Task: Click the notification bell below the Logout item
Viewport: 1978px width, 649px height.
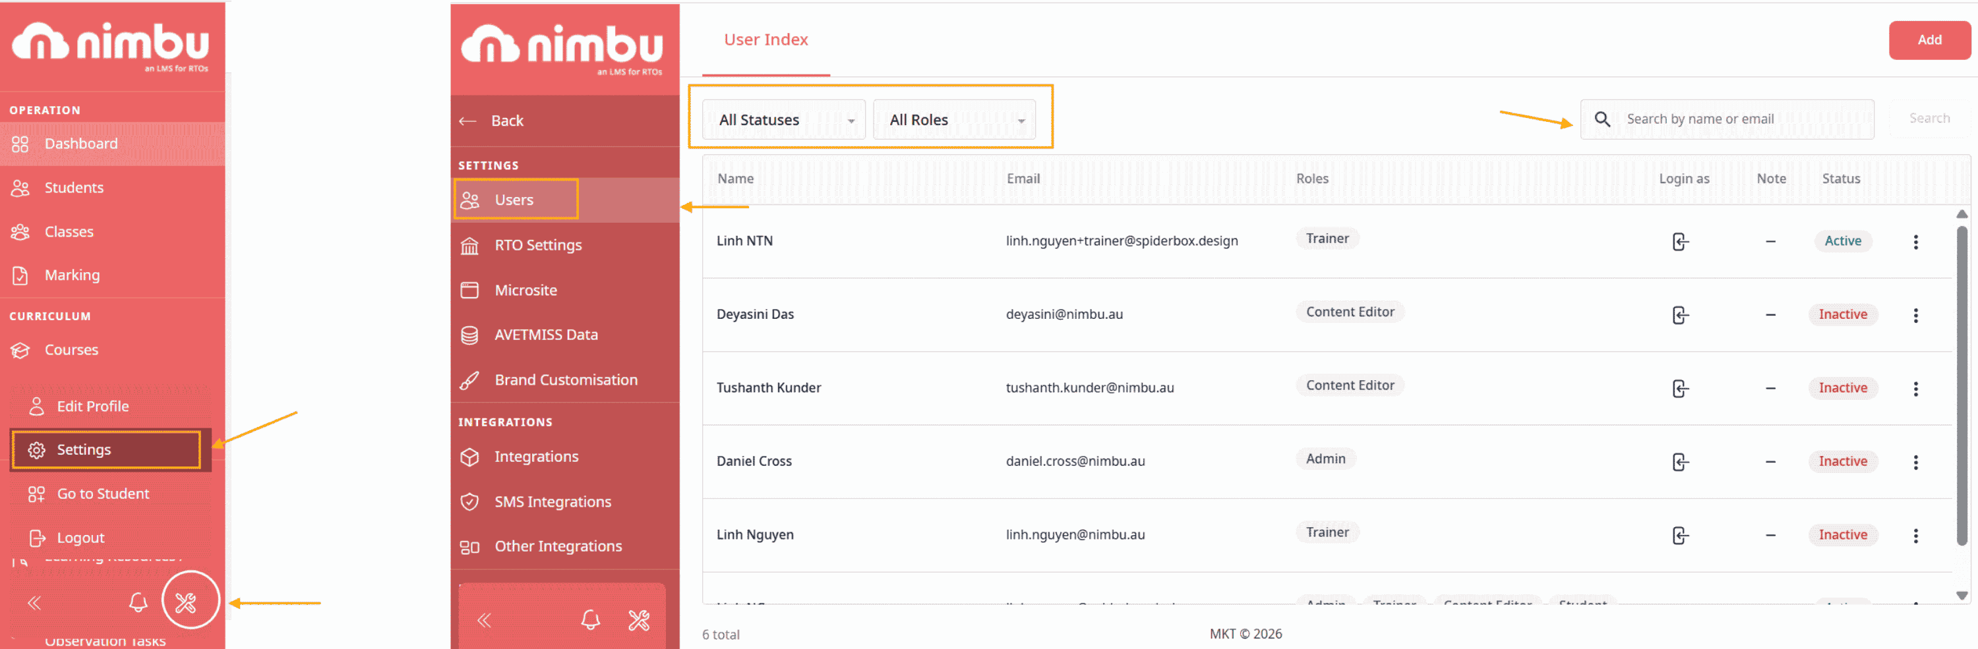Action: (x=138, y=602)
